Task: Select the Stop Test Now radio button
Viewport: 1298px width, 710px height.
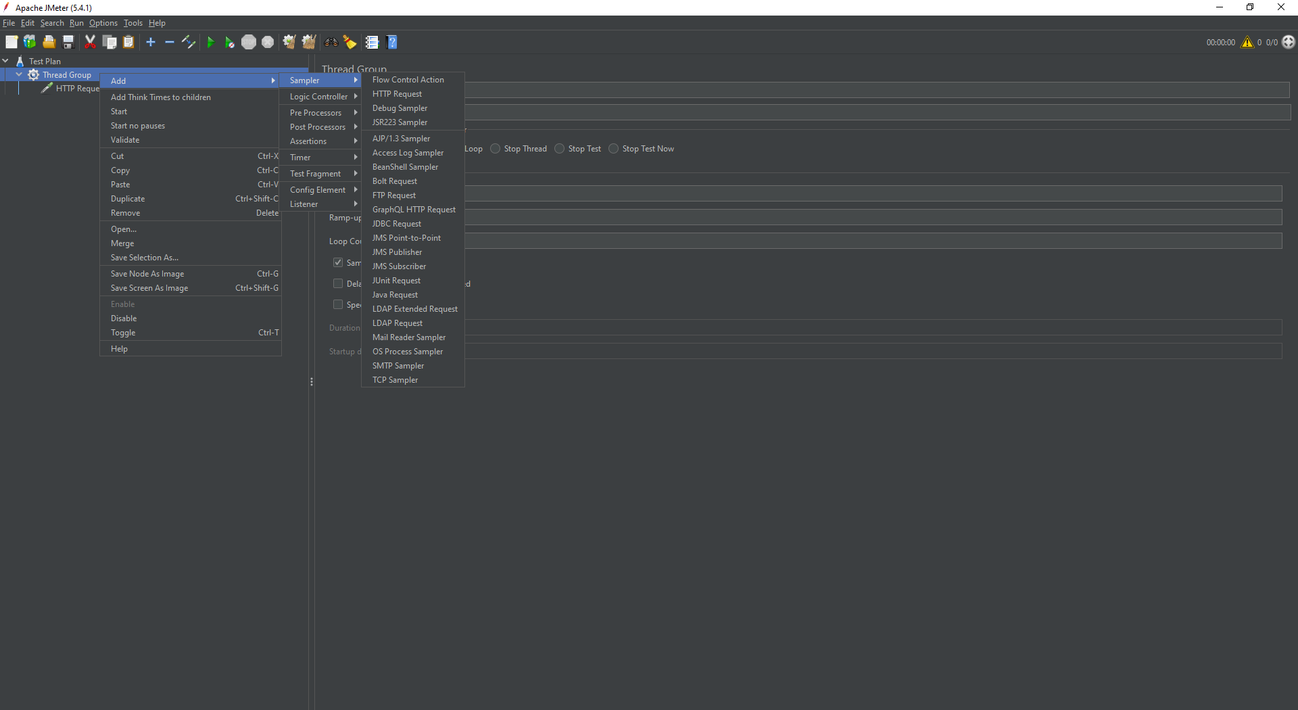Action: 614,149
